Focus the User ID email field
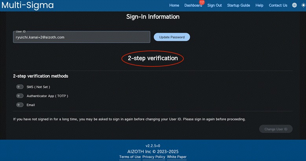The height and width of the screenshot is (161, 306). 81,37
